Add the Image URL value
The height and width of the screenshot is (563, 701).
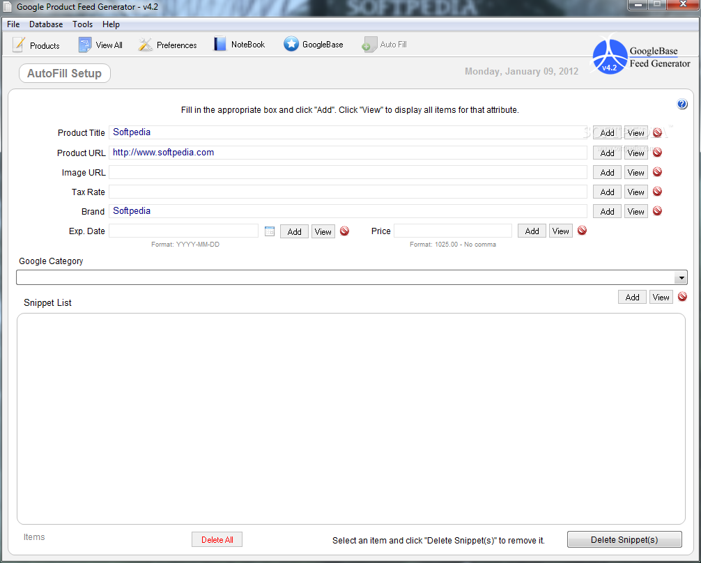(607, 173)
